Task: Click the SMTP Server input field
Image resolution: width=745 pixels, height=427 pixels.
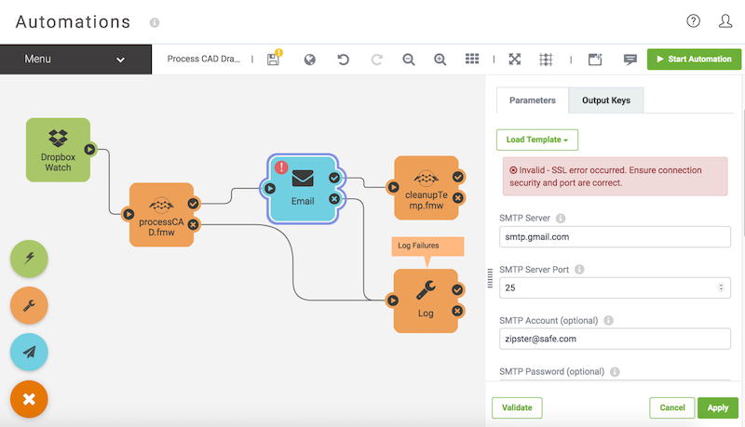Action: coord(615,236)
